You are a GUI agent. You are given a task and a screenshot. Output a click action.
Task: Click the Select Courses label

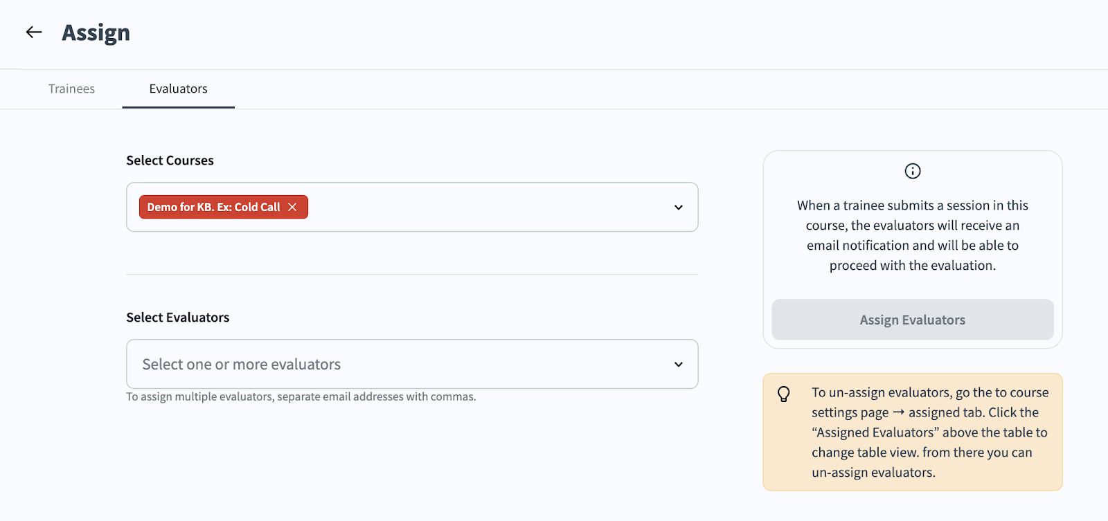pos(170,161)
